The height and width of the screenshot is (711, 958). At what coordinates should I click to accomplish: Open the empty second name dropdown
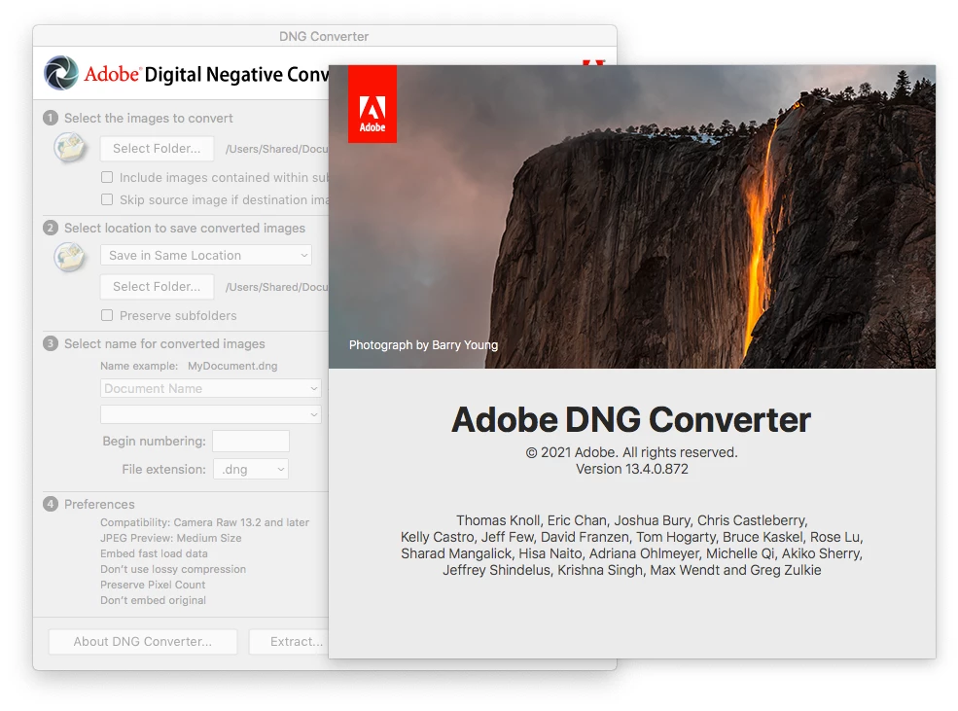coord(210,414)
